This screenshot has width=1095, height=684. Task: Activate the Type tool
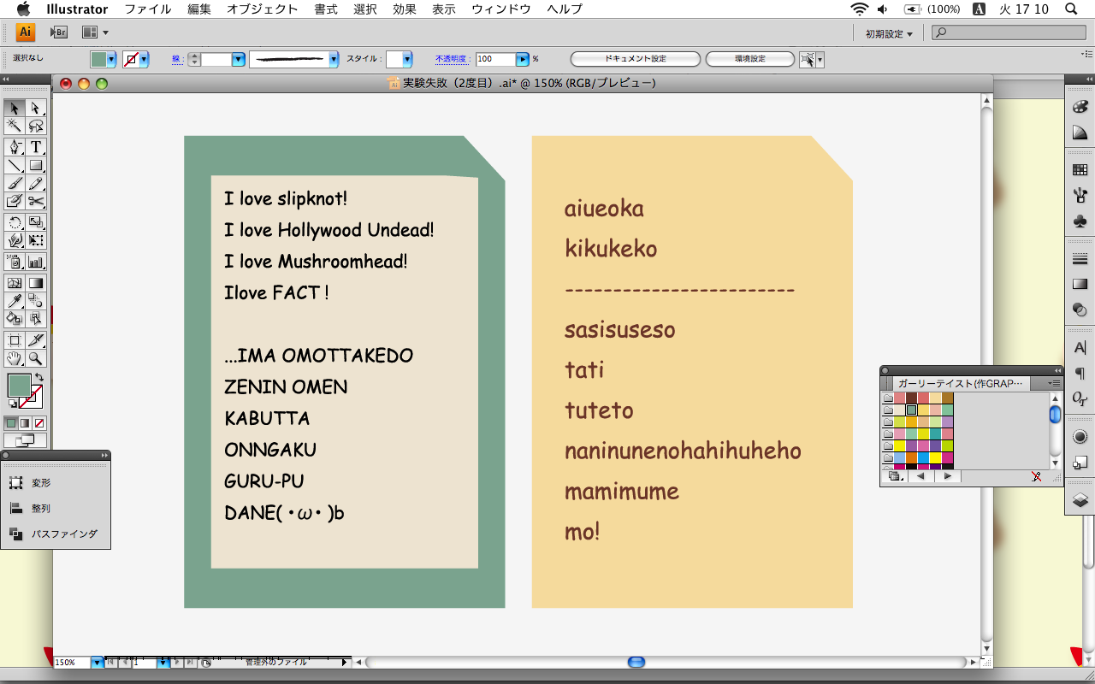click(35, 147)
